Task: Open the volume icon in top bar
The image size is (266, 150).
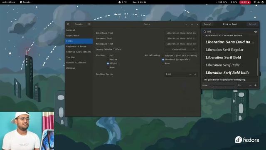Action: (259, 2)
